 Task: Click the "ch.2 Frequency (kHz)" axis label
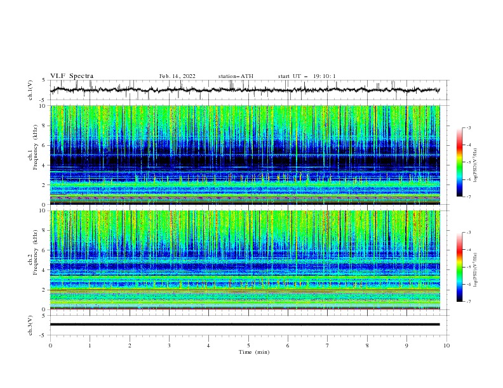click(33, 252)
